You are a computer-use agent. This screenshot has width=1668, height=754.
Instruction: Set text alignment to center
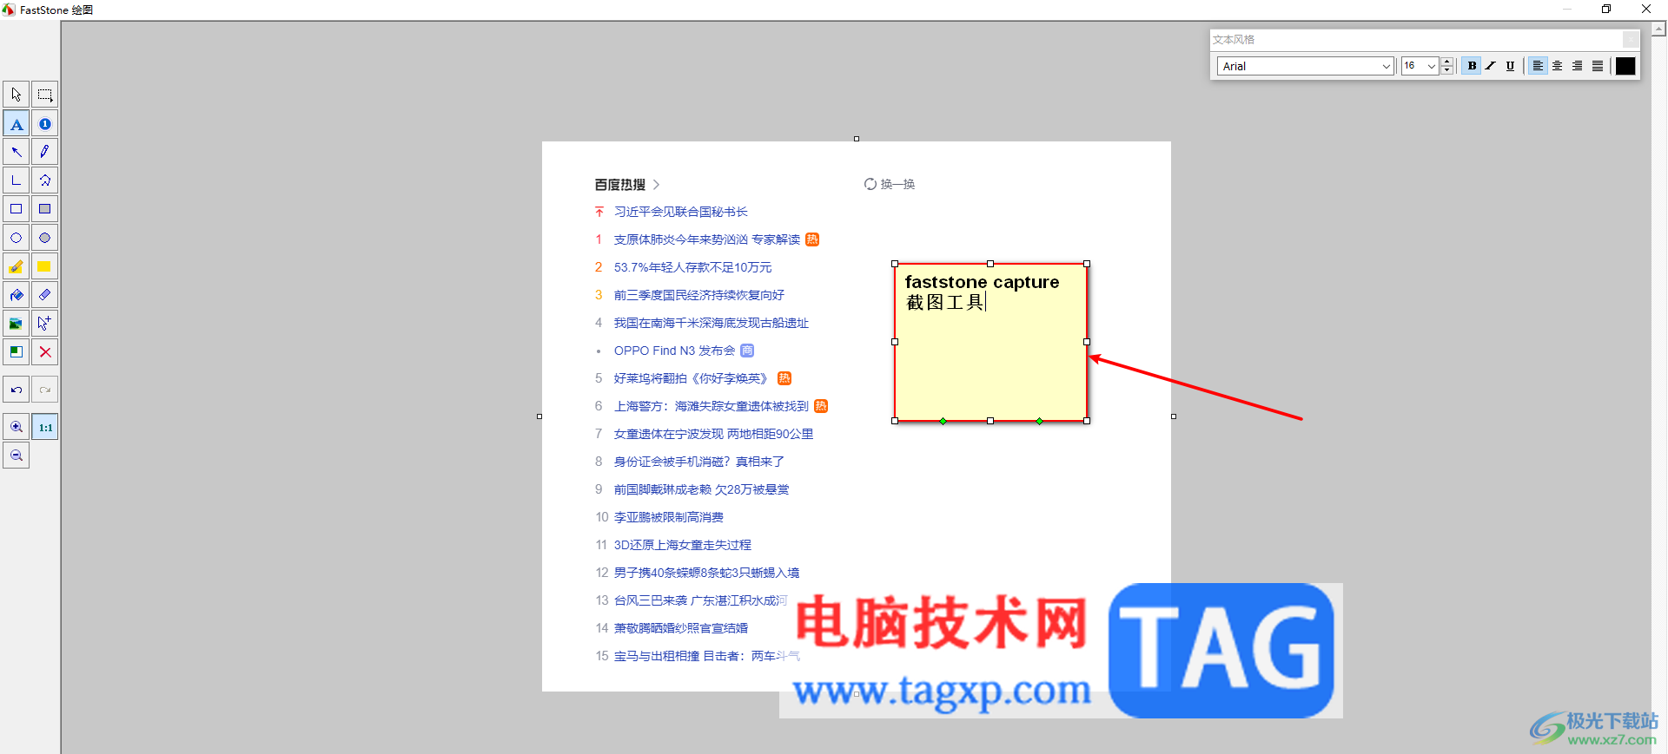pyautogui.click(x=1558, y=66)
